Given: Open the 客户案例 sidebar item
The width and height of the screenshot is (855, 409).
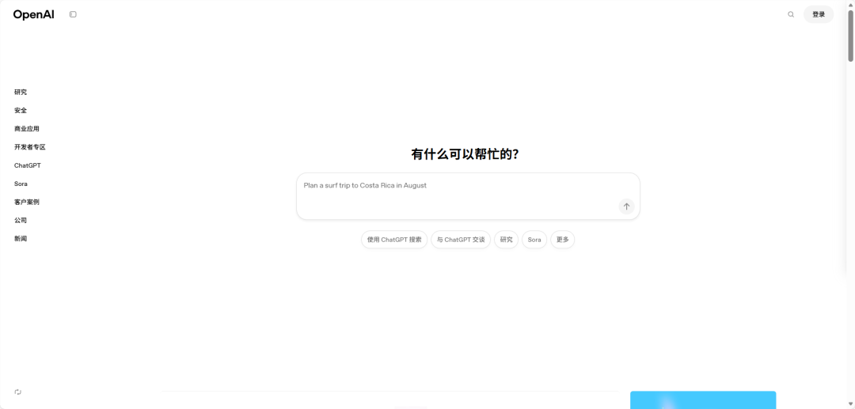Looking at the screenshot, I should pos(27,202).
